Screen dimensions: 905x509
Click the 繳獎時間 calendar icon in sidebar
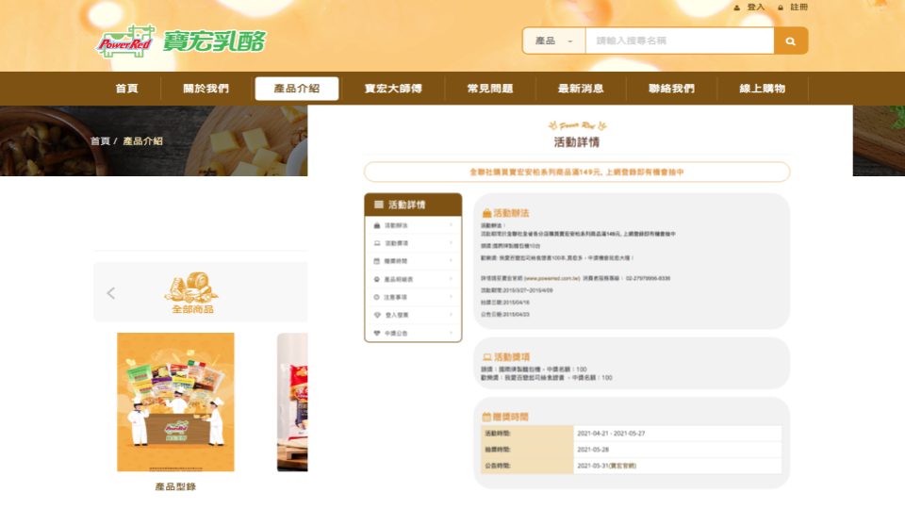[x=377, y=261]
